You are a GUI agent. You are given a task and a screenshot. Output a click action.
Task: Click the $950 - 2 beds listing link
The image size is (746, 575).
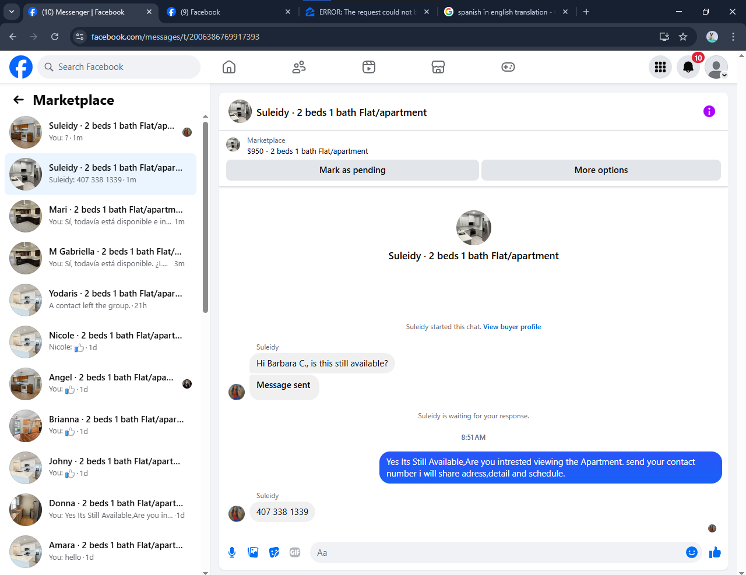(307, 151)
